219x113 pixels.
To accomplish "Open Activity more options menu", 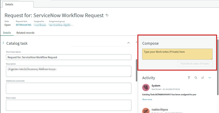I will pyautogui.click(x=209, y=78).
